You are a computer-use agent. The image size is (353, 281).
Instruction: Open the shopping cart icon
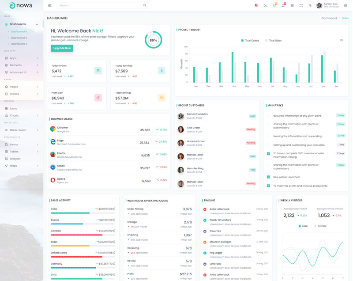[x=274, y=5]
